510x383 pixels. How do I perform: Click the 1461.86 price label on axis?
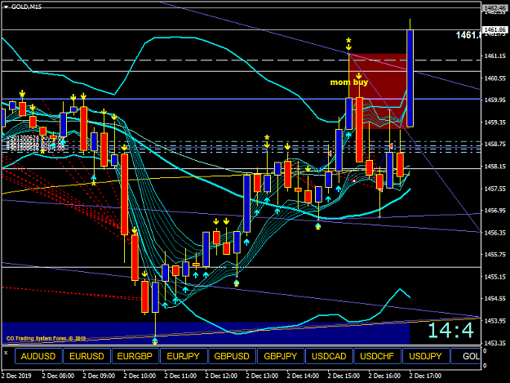495,29
